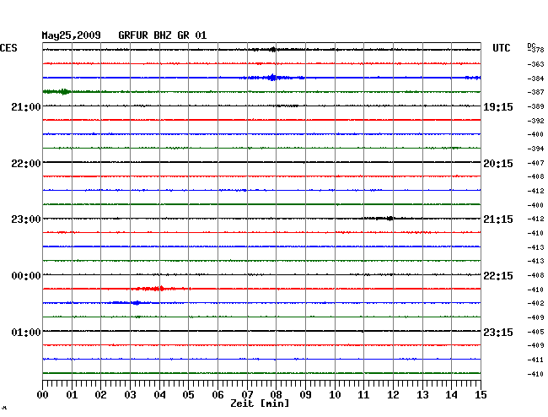Select the 01:00 local time label

[26, 332]
